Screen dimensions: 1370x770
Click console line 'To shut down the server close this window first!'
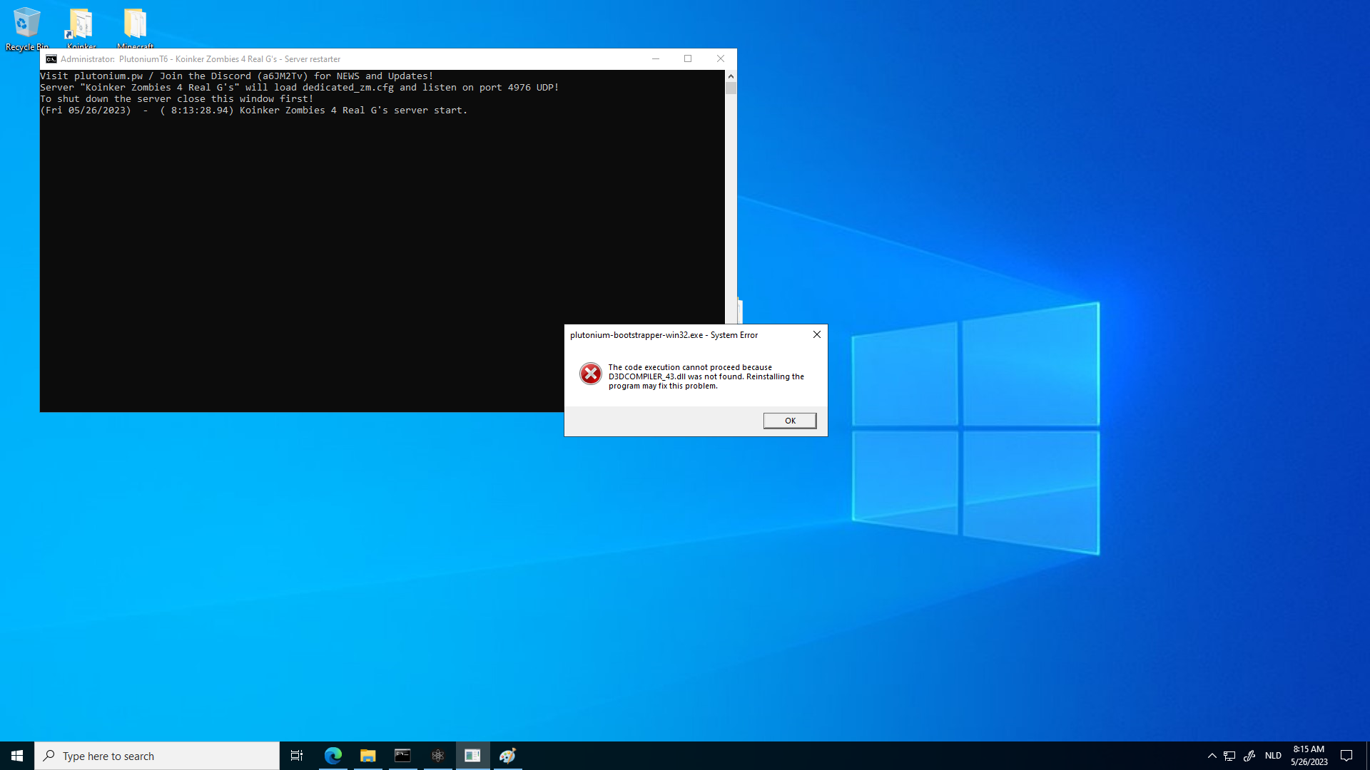point(177,99)
